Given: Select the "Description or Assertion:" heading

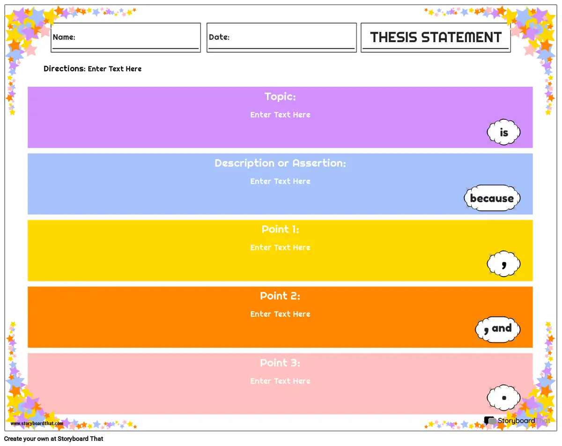Looking at the screenshot, I should (x=280, y=163).
